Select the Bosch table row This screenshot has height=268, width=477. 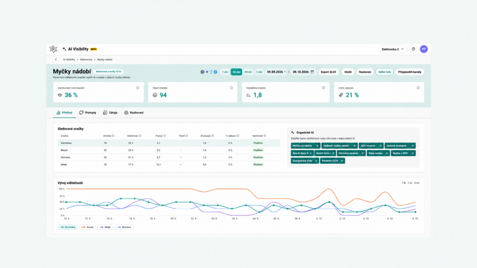pos(169,150)
